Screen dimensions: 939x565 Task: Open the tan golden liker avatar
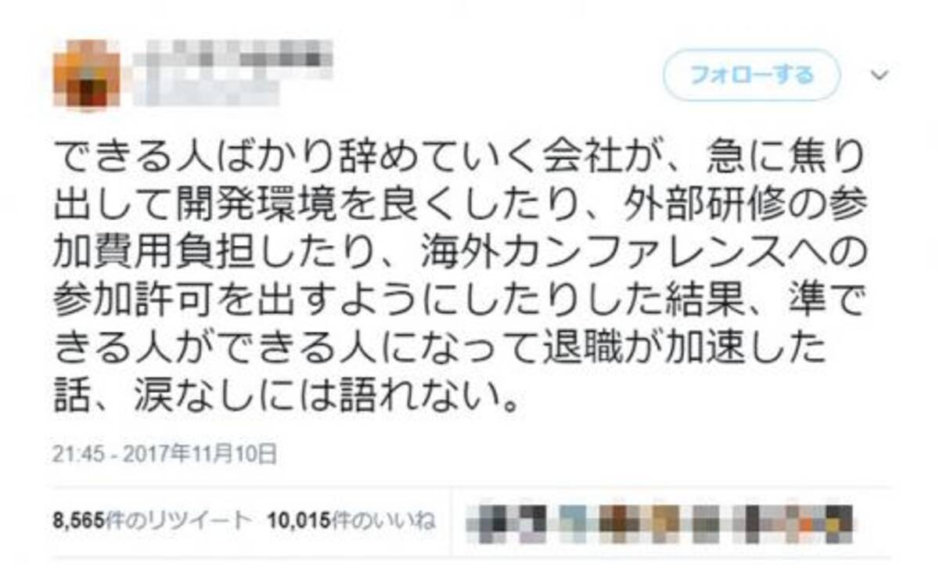pyautogui.click(x=665, y=524)
